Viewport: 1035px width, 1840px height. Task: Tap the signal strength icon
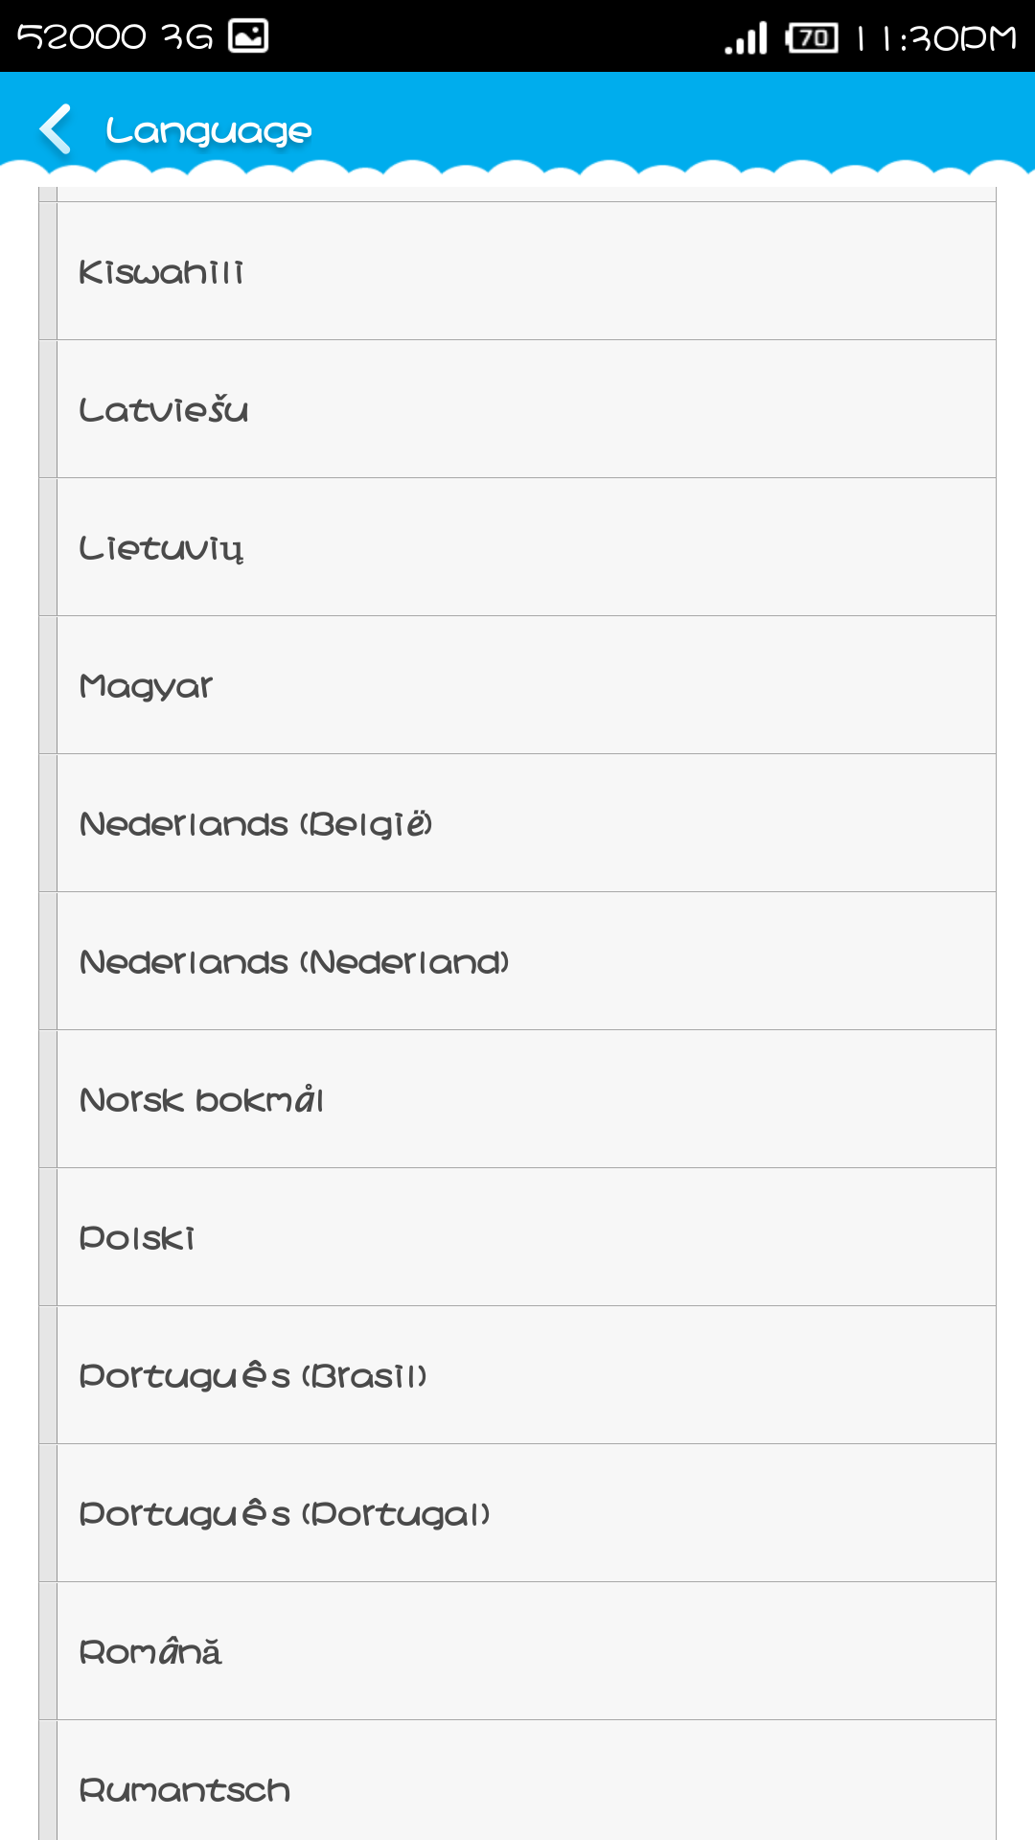pos(747,37)
